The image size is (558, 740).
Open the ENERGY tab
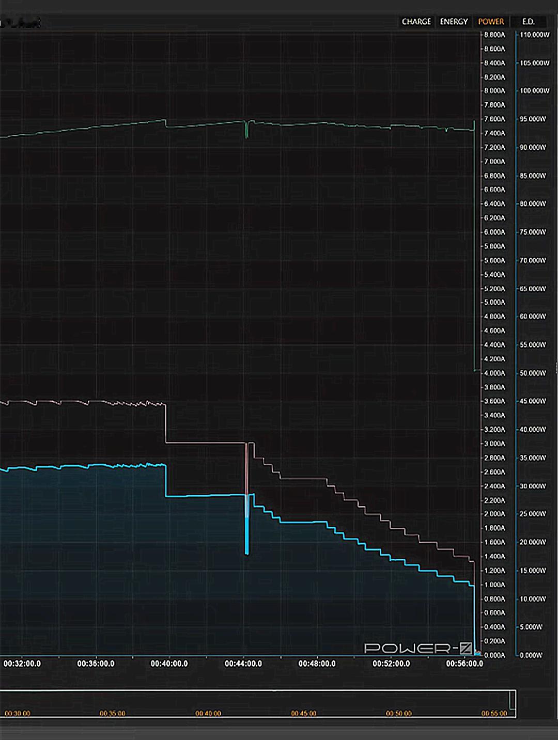pos(454,22)
